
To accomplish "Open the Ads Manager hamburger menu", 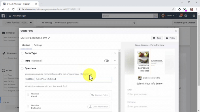I will [10, 16].
